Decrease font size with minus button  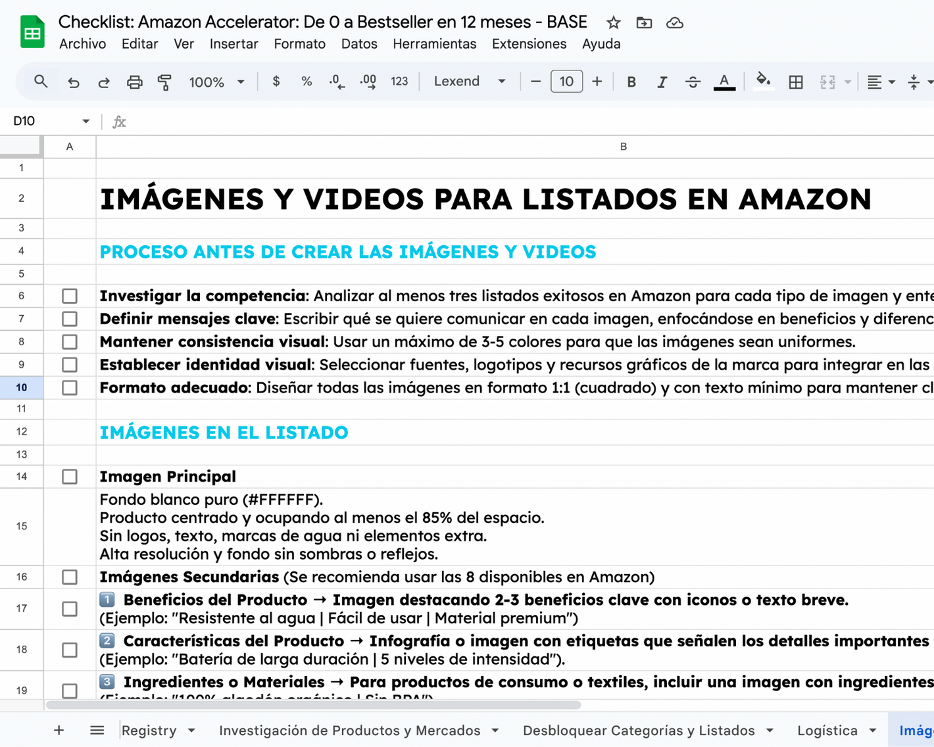535,82
